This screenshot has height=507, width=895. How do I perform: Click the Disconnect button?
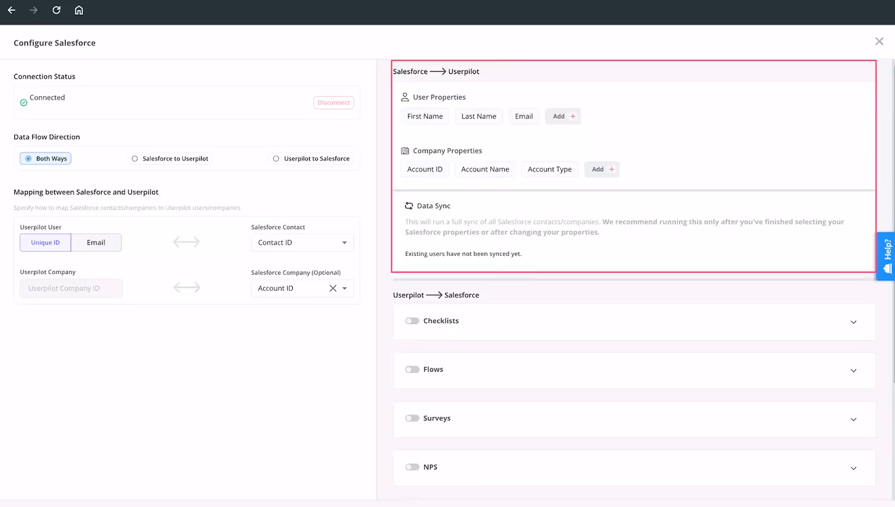pyautogui.click(x=334, y=103)
